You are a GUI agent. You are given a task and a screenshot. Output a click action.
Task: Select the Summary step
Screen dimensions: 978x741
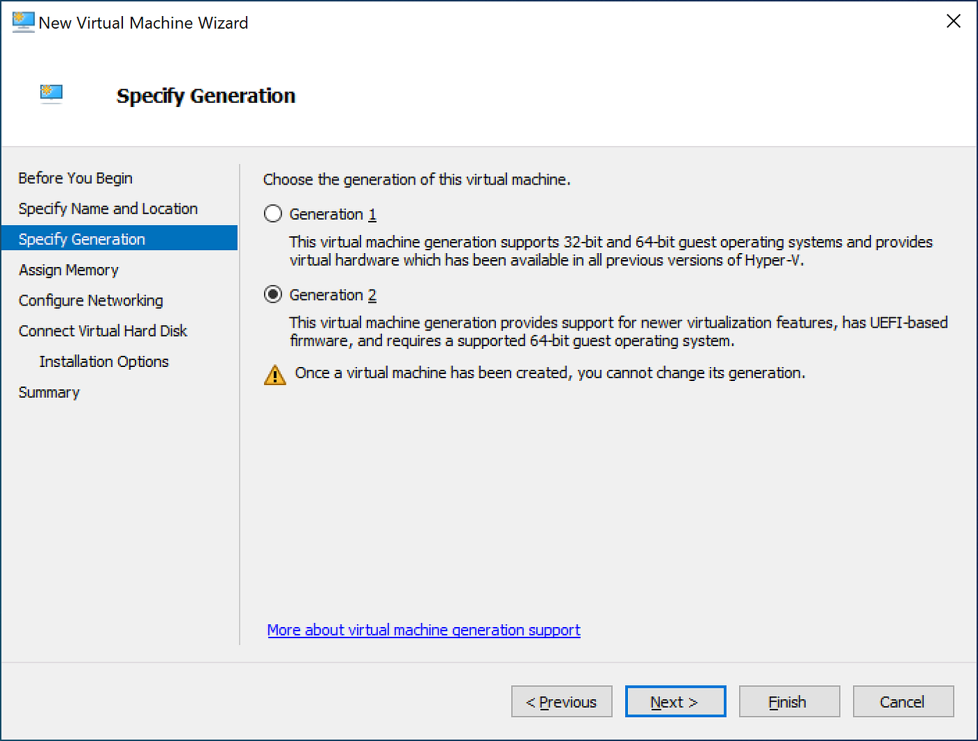(48, 392)
